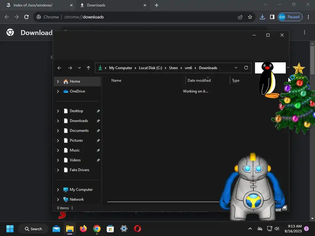The height and width of the screenshot is (236, 315).
Task: Toggle Chrome side panel
Action: 272,17
